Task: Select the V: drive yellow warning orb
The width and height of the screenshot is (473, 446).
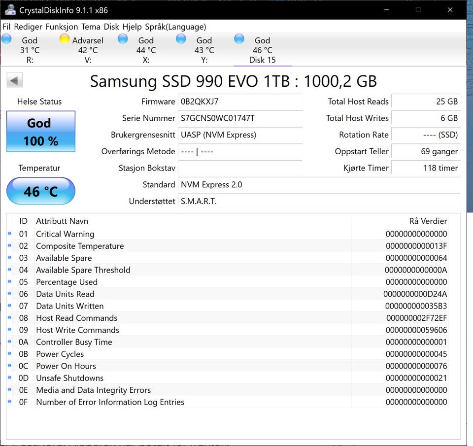Action: click(64, 39)
